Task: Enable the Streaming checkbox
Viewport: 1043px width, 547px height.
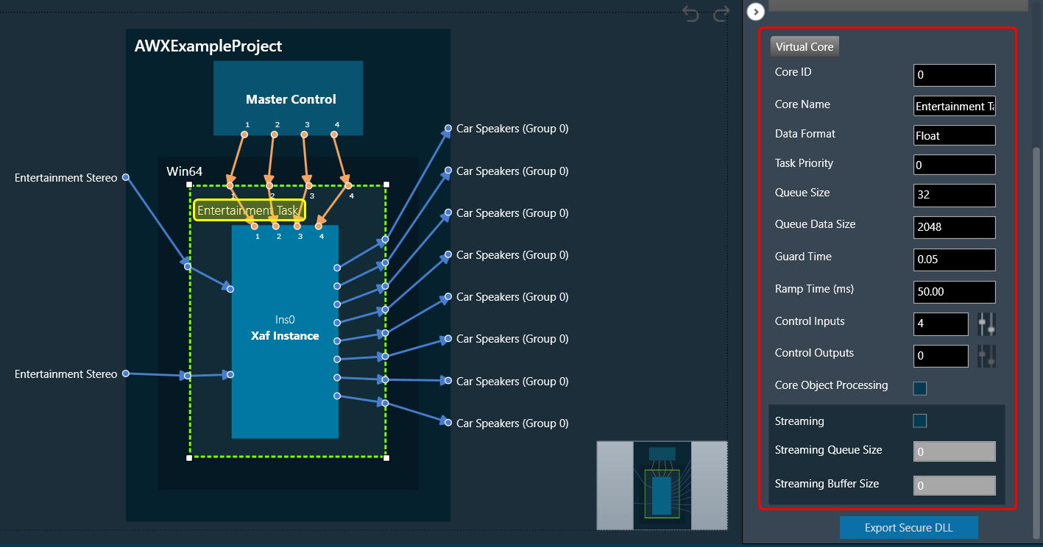Action: click(x=919, y=421)
